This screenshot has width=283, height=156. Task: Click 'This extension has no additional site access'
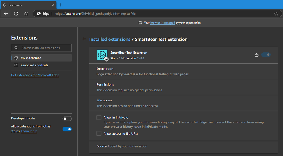(x=127, y=106)
